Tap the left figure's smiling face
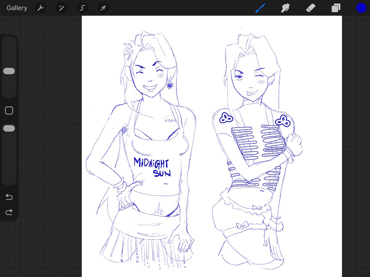370x277 pixels. tap(150, 78)
